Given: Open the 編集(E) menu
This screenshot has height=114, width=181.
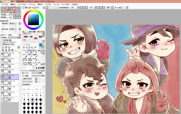Looking at the screenshot, I should (13, 4).
